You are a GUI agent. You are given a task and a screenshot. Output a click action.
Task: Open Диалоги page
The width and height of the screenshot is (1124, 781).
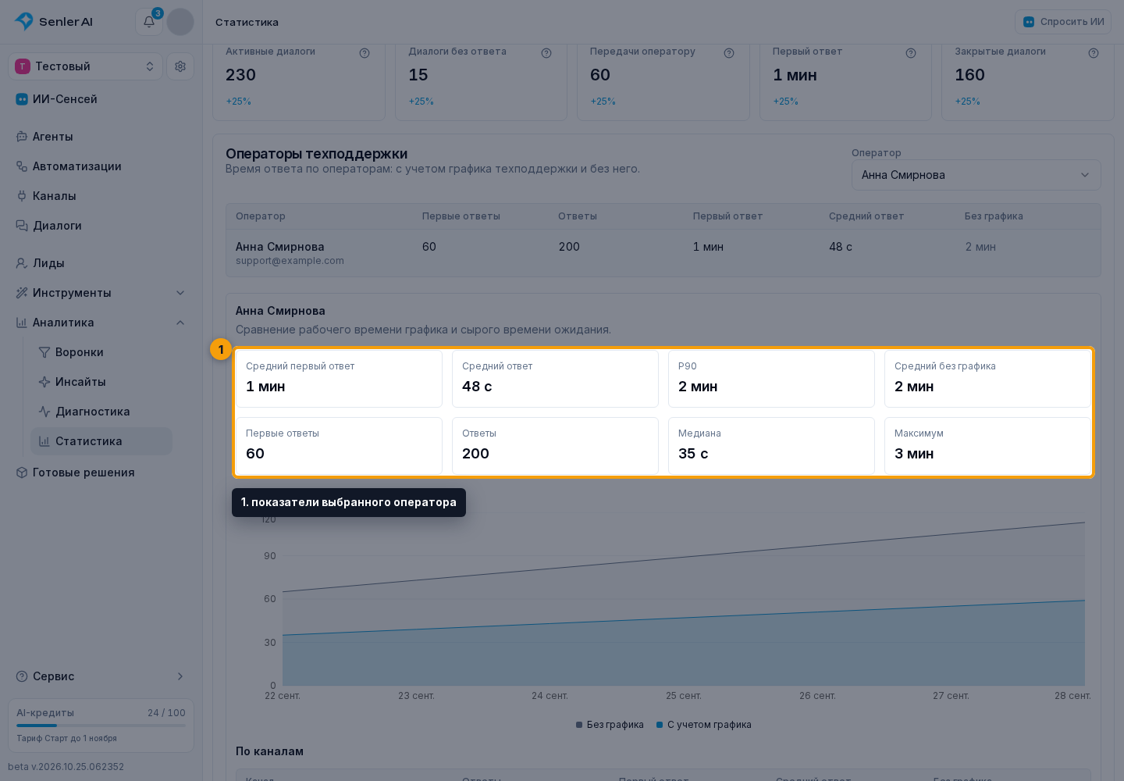(x=101, y=226)
